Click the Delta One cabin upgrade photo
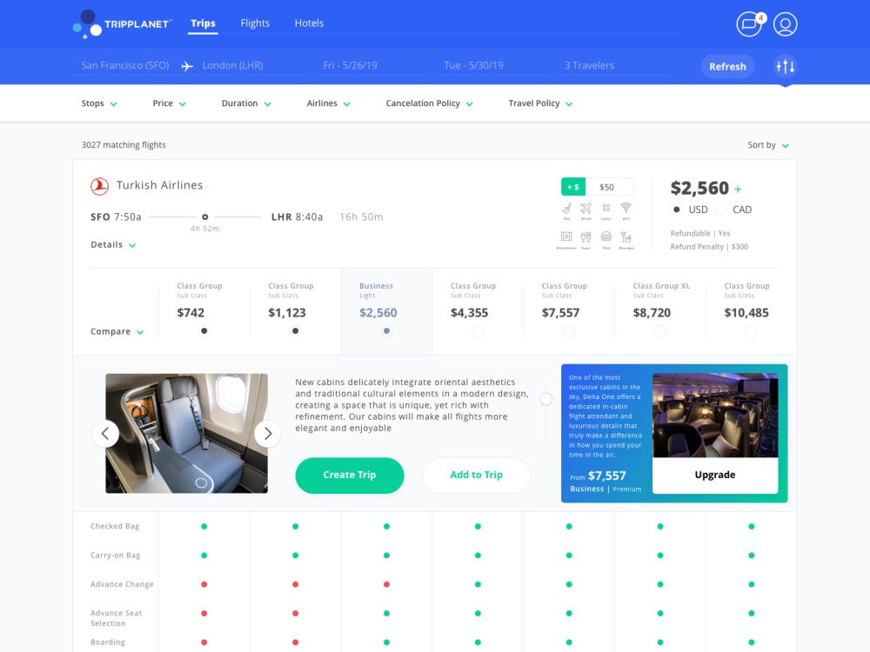 pyautogui.click(x=715, y=416)
